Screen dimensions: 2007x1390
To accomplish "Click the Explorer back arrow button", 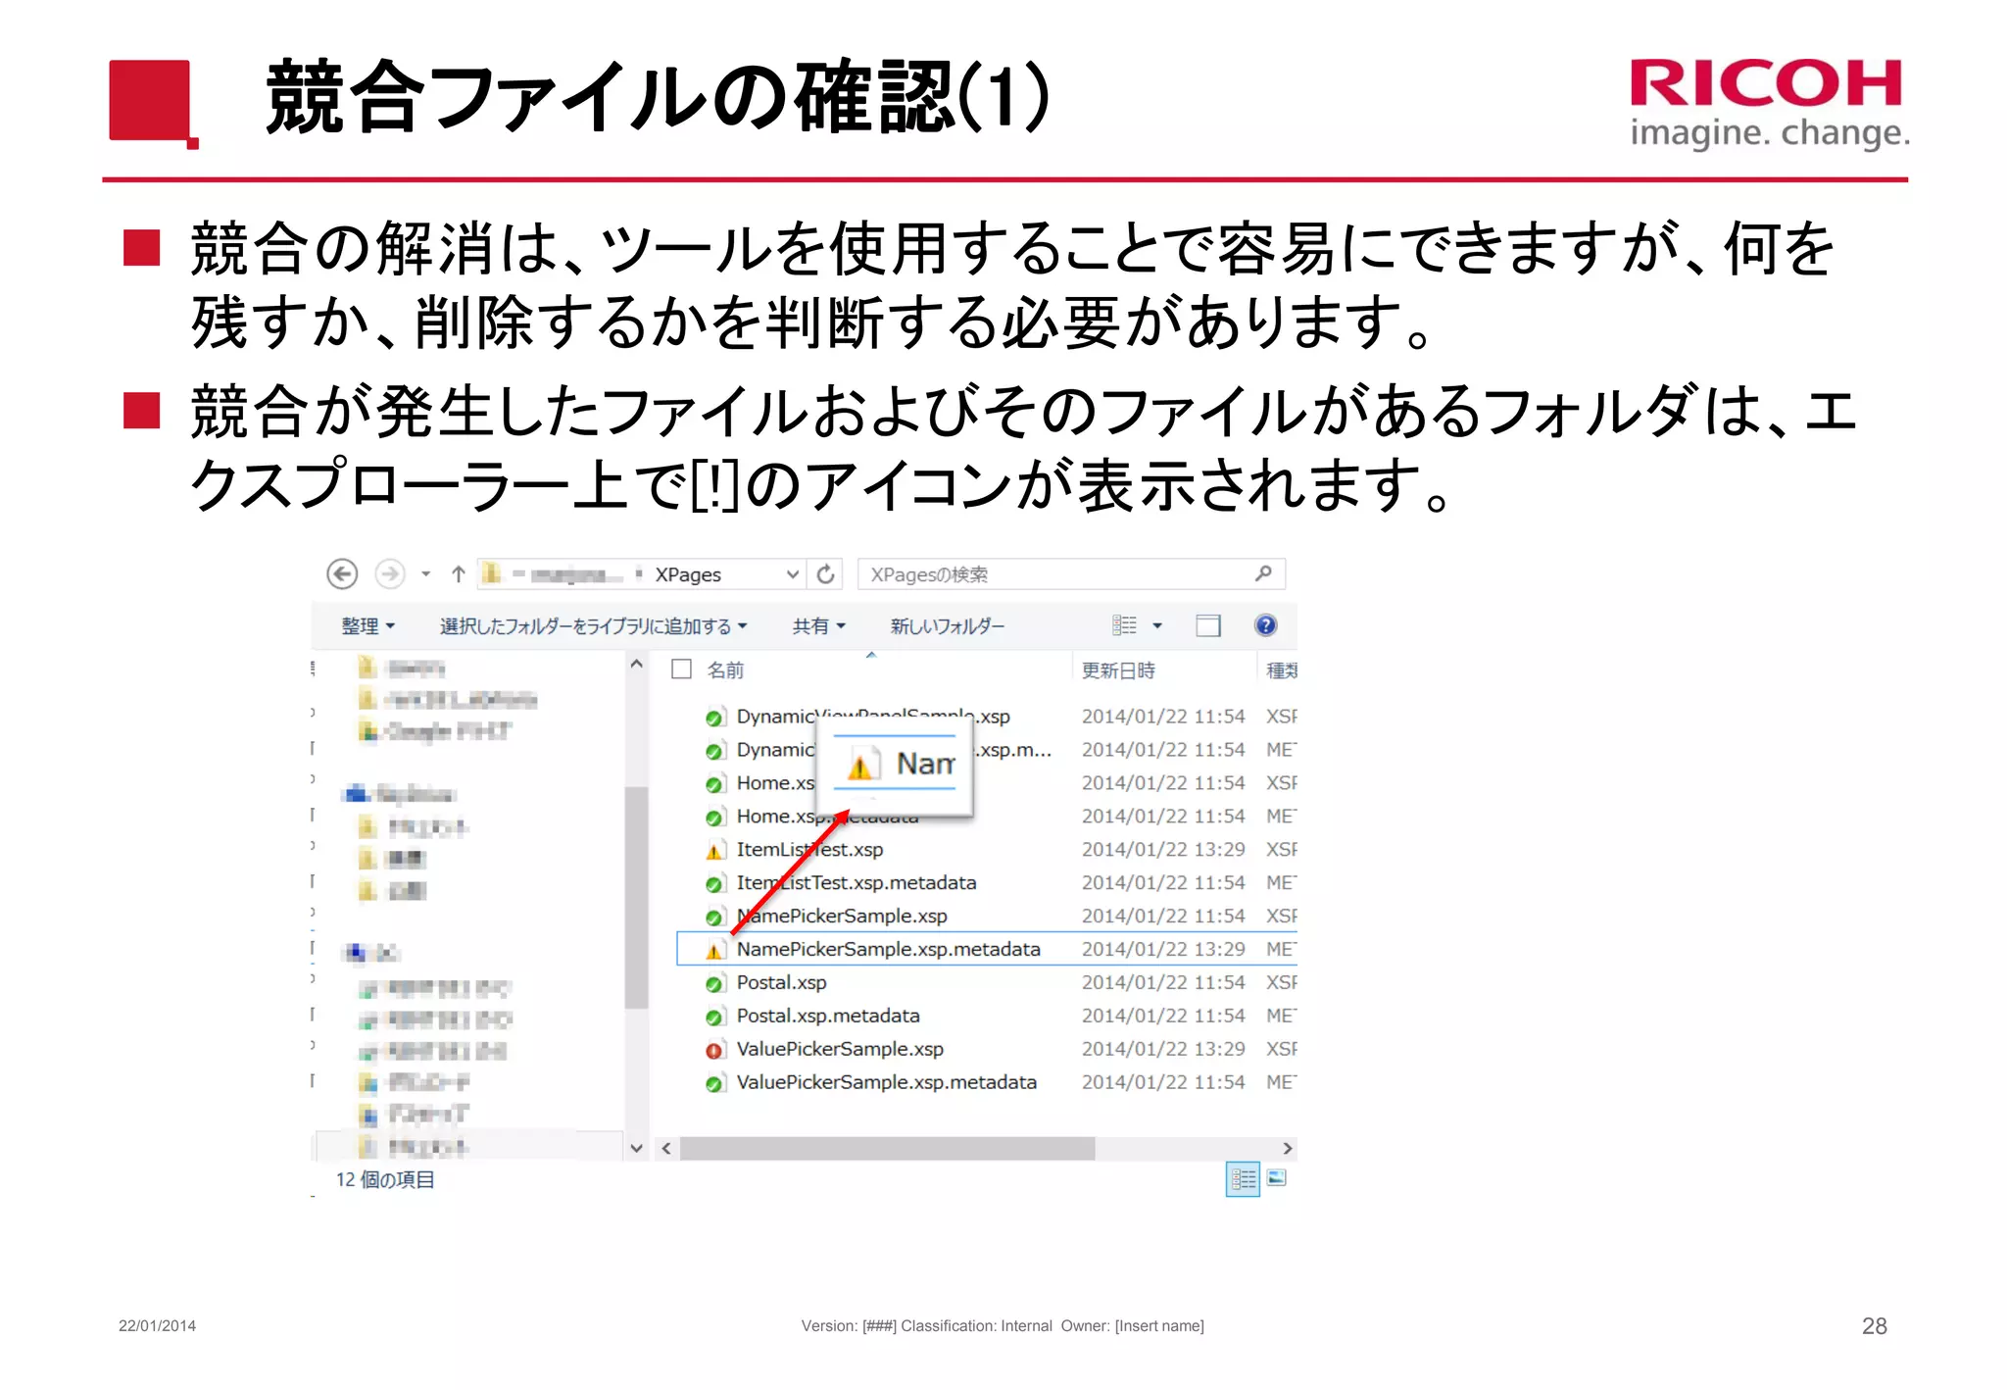I will point(342,573).
